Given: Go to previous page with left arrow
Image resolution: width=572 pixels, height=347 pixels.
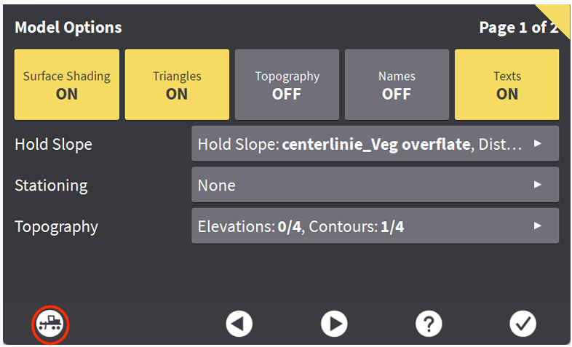Looking at the screenshot, I should point(239,324).
